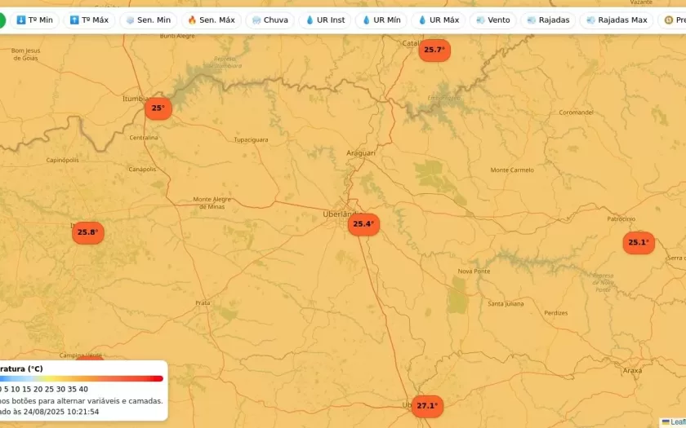Select the Tº Min variable button
The image size is (686, 428).
[x=34, y=20]
